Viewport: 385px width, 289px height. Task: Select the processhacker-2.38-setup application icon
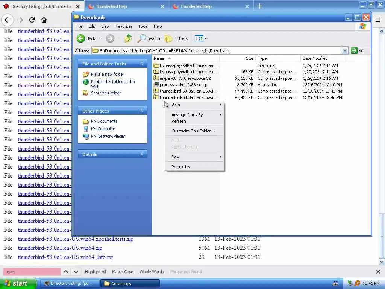(x=156, y=85)
